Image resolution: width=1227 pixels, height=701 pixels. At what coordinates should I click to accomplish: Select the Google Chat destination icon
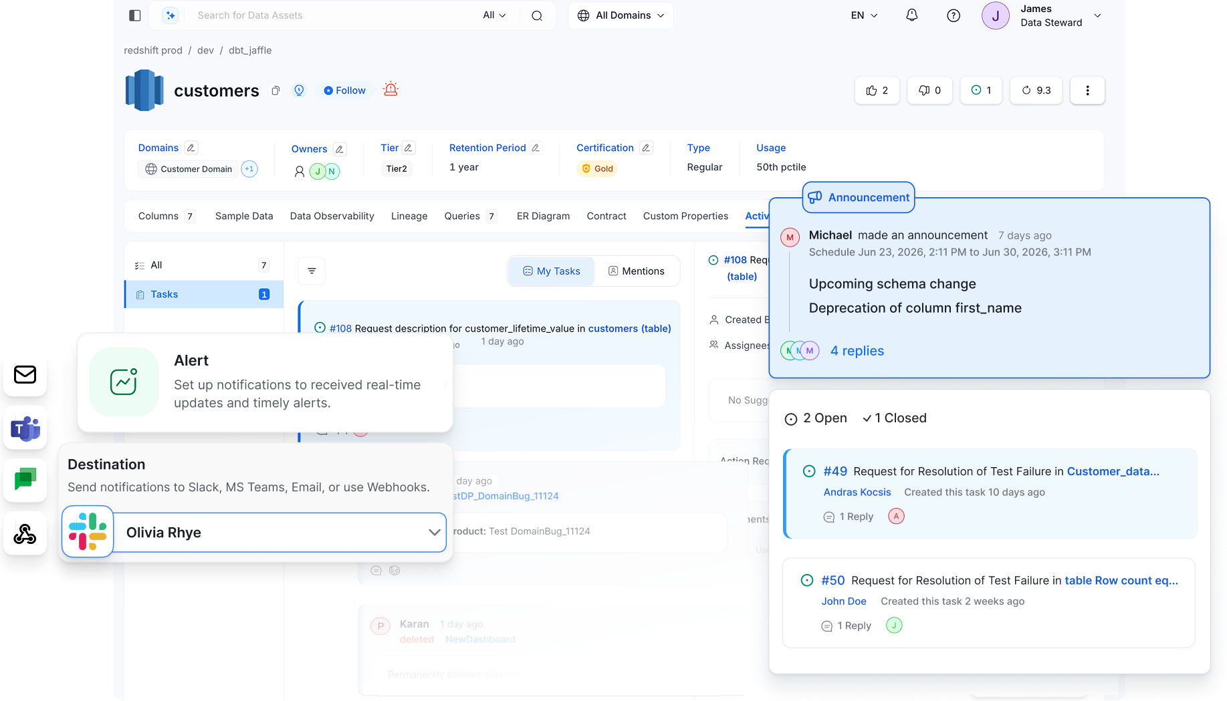[25, 480]
